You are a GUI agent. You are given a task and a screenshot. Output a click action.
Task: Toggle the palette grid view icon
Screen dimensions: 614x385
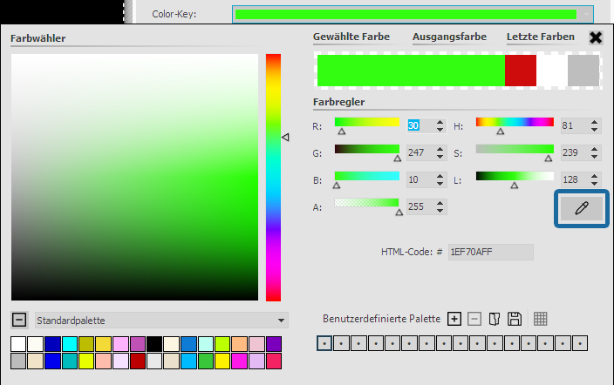541,320
